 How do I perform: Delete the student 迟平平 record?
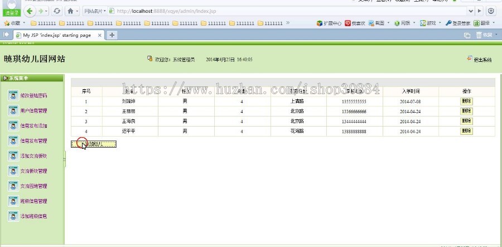pyautogui.click(x=466, y=131)
